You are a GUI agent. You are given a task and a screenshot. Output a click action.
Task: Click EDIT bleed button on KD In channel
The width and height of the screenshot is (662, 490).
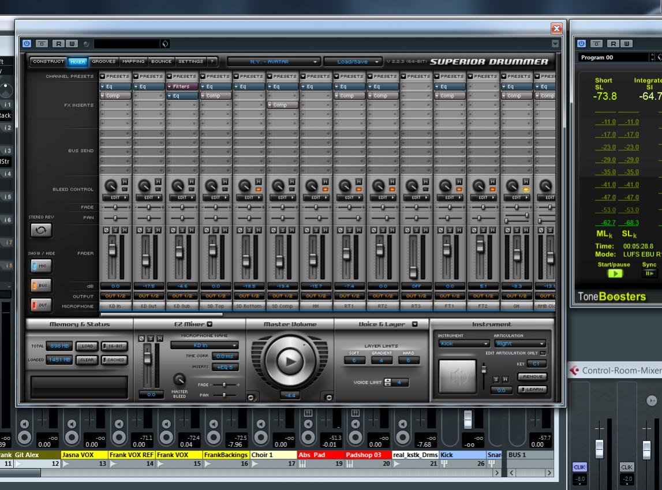pyautogui.click(x=115, y=197)
